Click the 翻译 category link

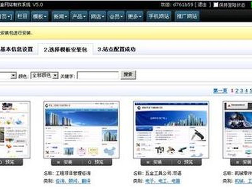(x=86, y=181)
